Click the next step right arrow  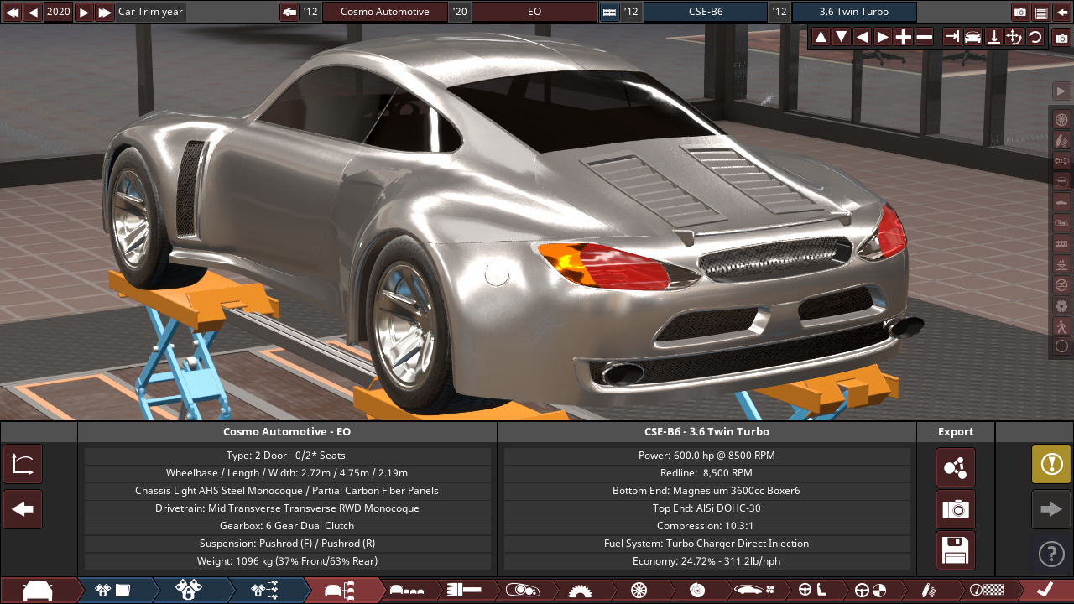pyautogui.click(x=1051, y=509)
